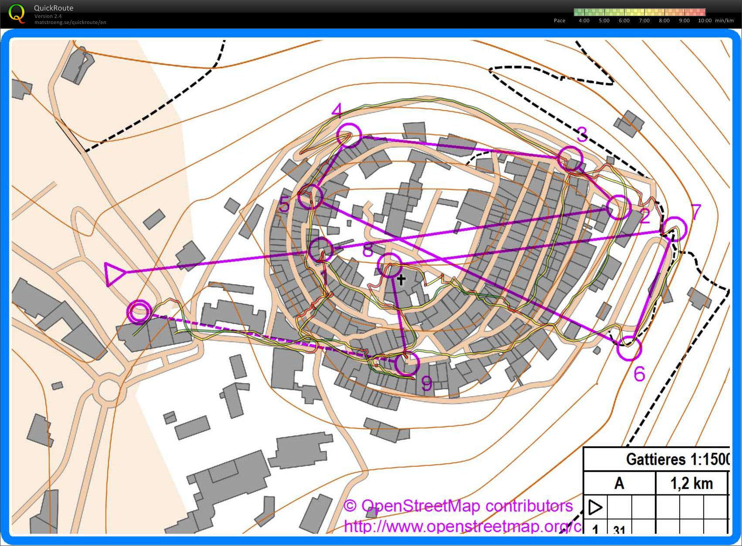Click the purple number 9 label

click(427, 384)
